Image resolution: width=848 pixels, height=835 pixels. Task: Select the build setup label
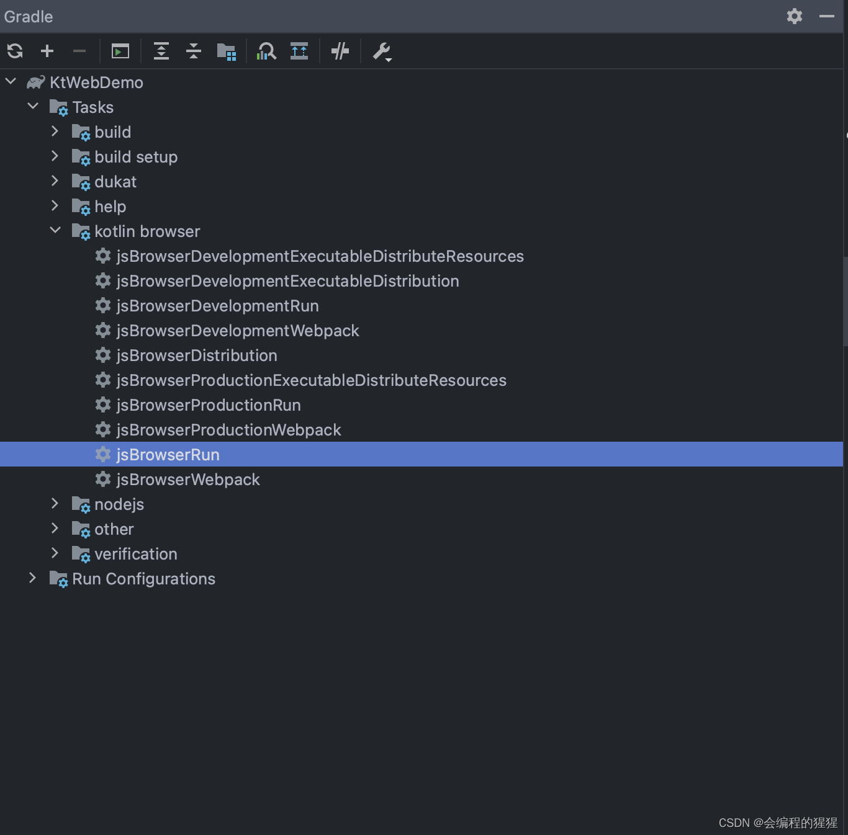[136, 157]
